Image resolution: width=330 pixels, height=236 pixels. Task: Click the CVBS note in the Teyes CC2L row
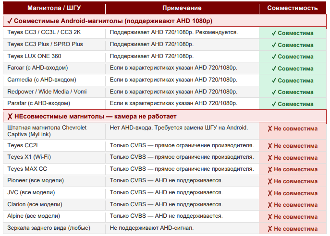click(182, 145)
